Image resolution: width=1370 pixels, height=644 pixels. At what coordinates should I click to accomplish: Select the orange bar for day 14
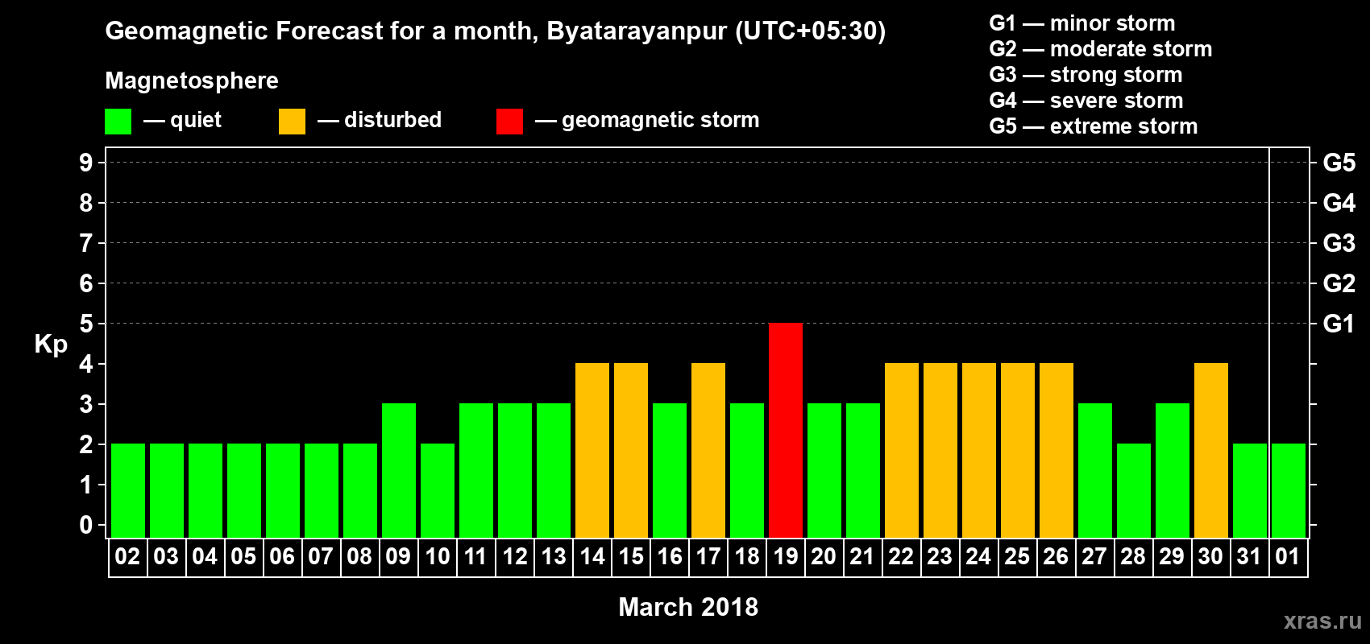[592, 450]
